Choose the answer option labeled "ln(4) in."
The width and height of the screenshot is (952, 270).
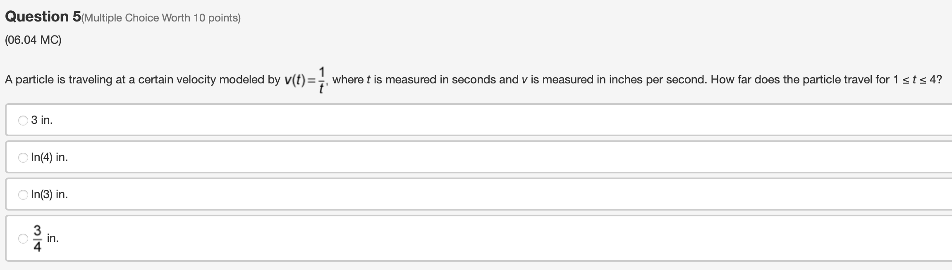pos(50,157)
